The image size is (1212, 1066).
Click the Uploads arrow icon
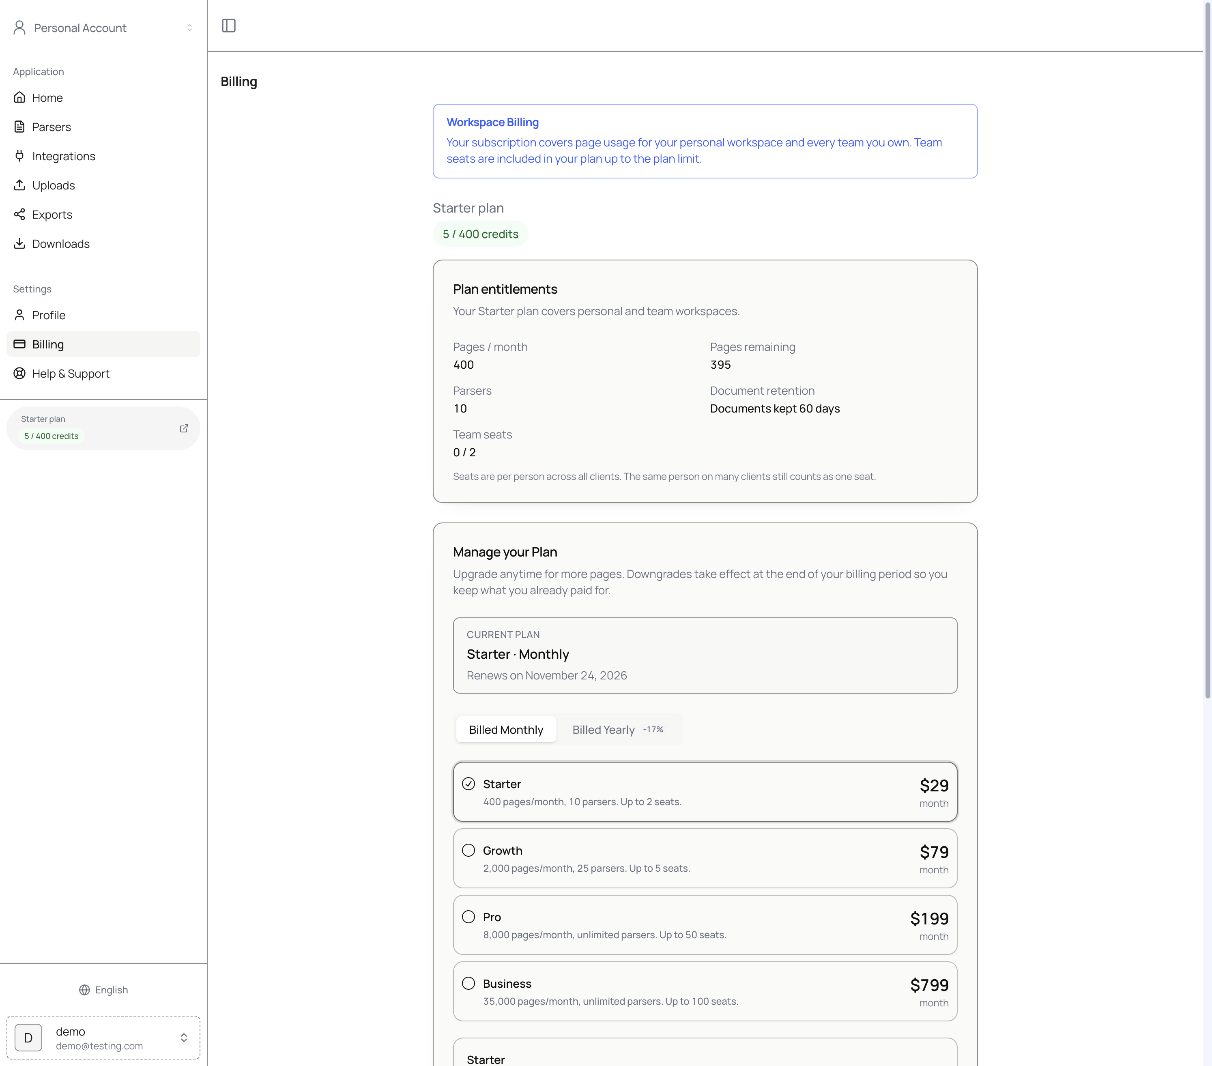click(19, 185)
